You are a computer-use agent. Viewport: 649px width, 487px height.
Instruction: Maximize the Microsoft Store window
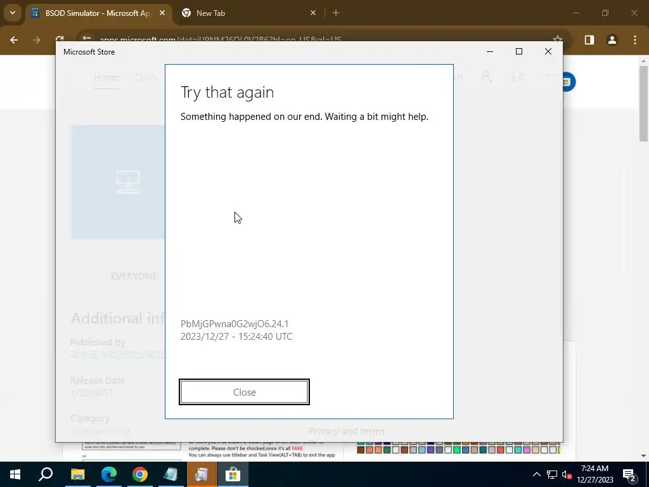518,51
